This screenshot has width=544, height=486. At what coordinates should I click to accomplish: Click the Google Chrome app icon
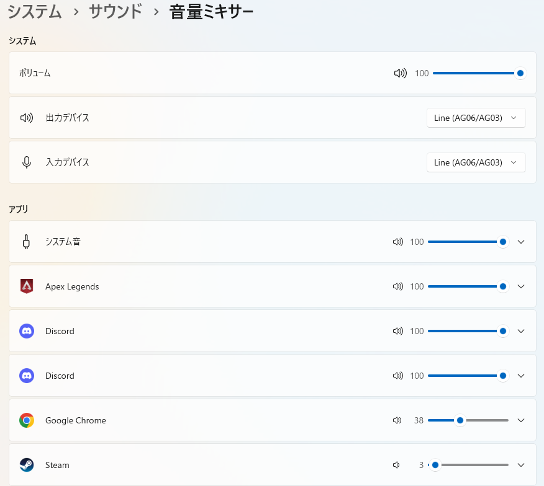click(x=27, y=420)
